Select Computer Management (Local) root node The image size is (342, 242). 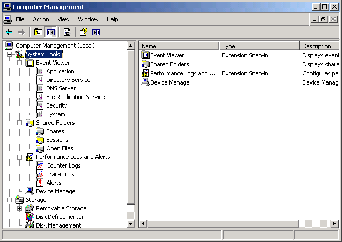[55, 46]
